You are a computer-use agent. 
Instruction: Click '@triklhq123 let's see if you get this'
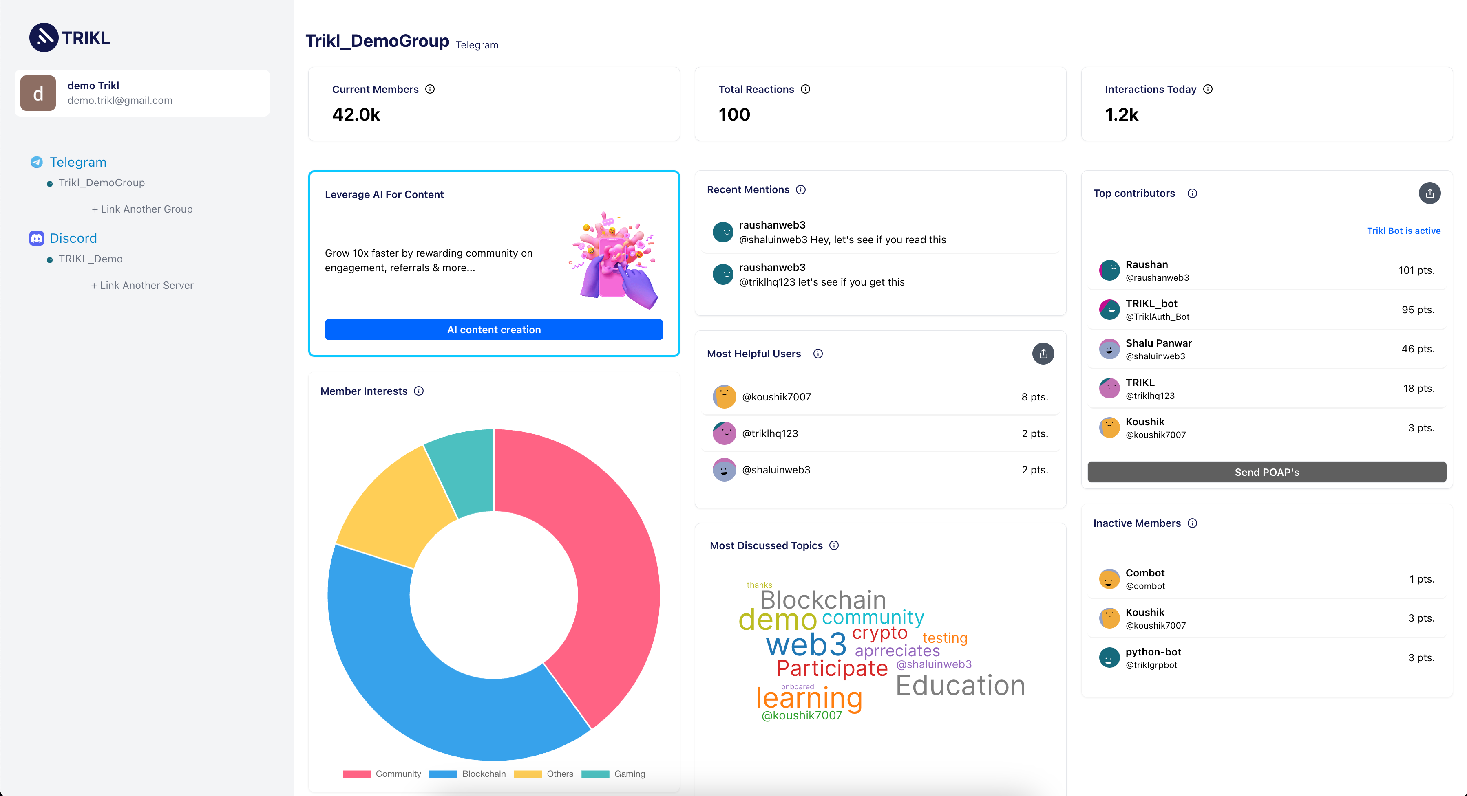[x=822, y=282]
